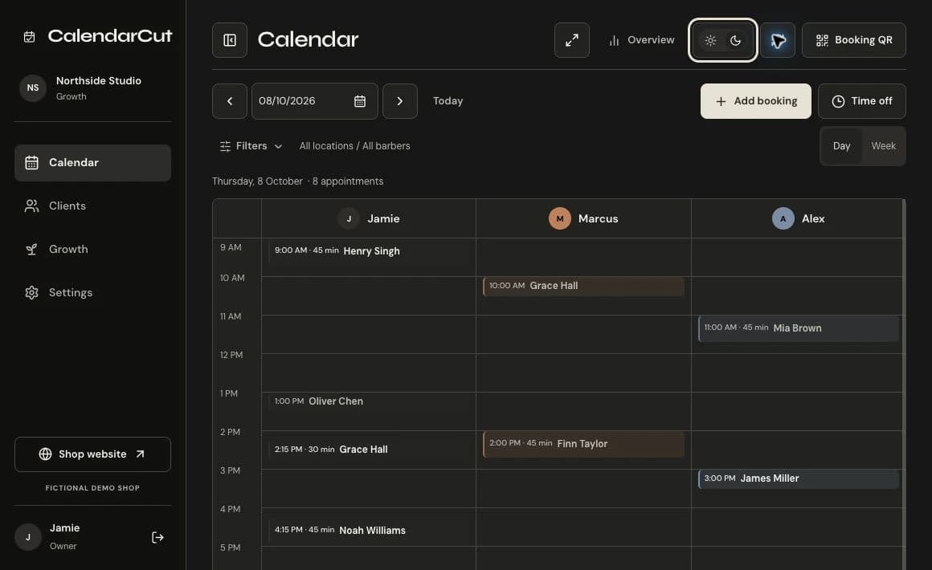Open Settings page

(x=92, y=293)
